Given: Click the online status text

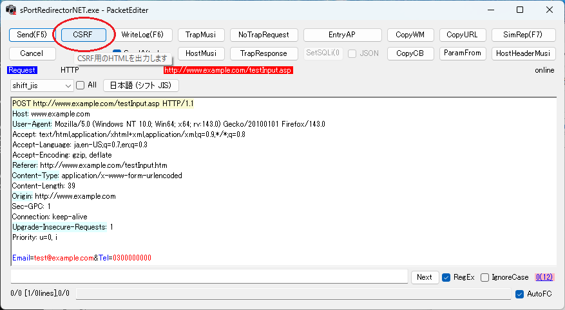Looking at the screenshot, I should click(544, 70).
